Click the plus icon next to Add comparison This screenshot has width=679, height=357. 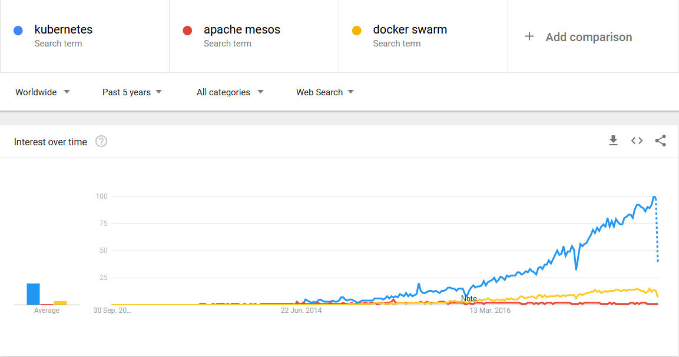(529, 36)
